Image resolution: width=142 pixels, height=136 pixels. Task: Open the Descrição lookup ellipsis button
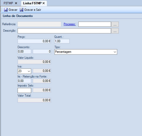coord(115,31)
